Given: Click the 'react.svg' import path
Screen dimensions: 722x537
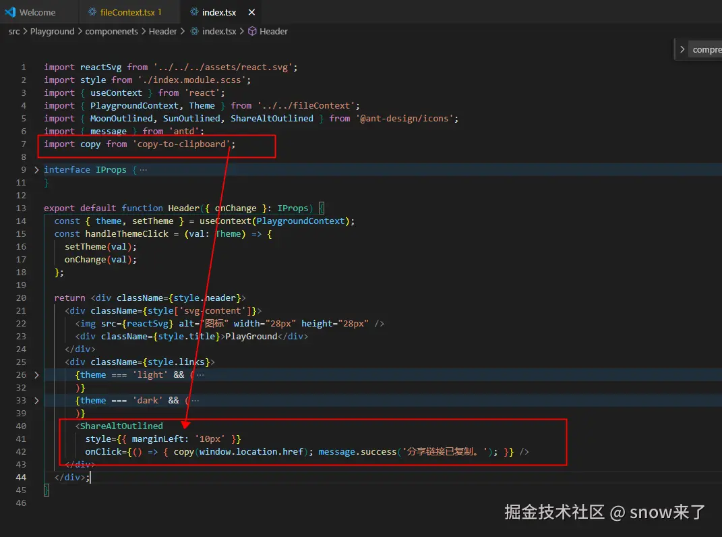Looking at the screenshot, I should 223,67.
